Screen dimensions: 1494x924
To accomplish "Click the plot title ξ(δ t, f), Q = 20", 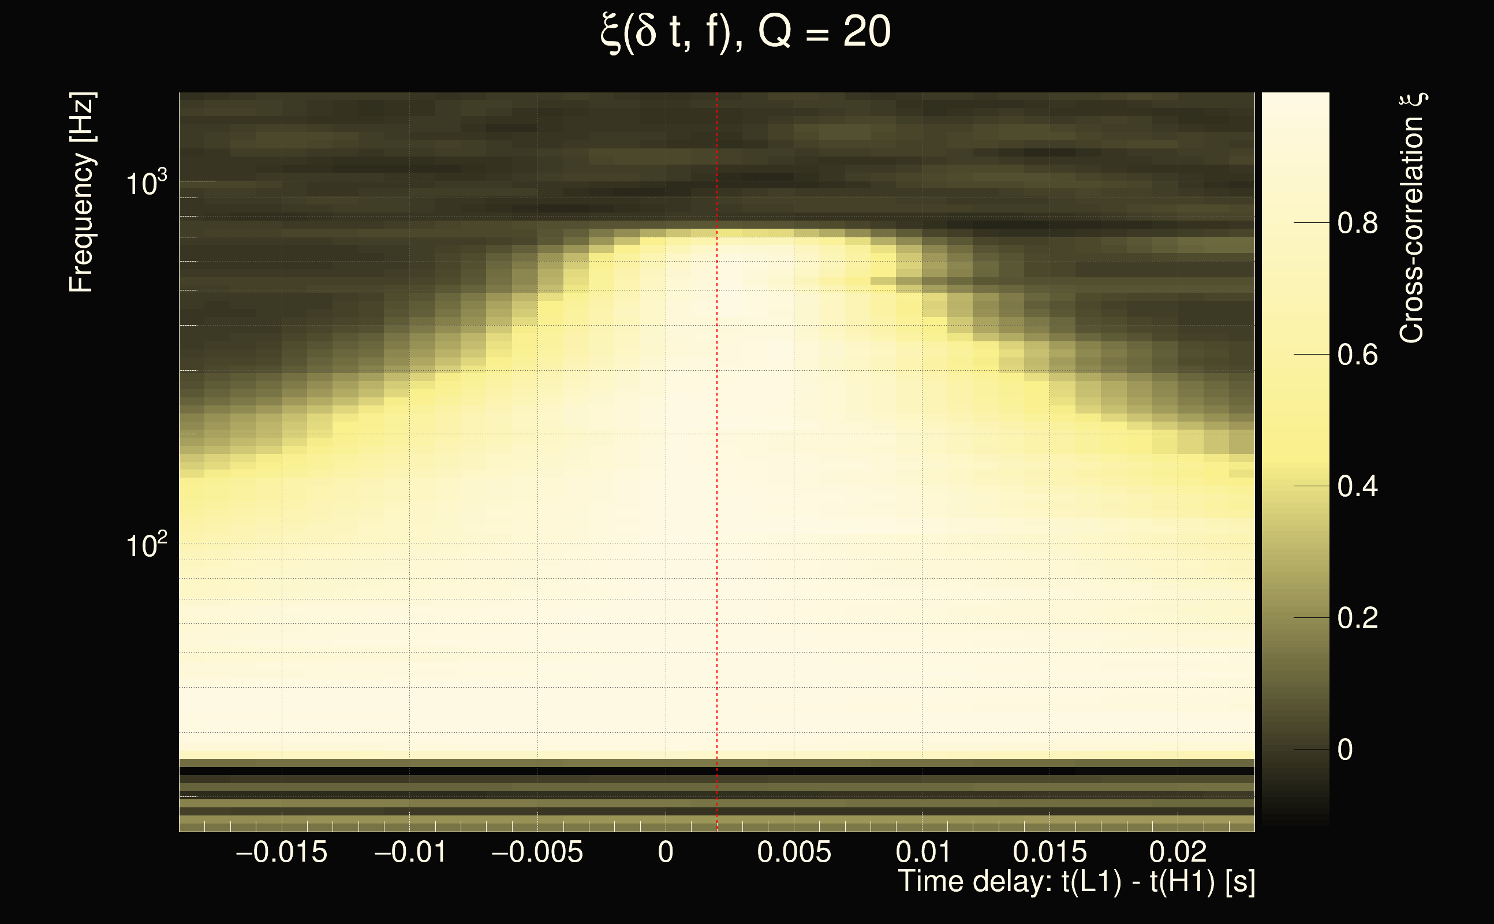I will pos(746,32).
